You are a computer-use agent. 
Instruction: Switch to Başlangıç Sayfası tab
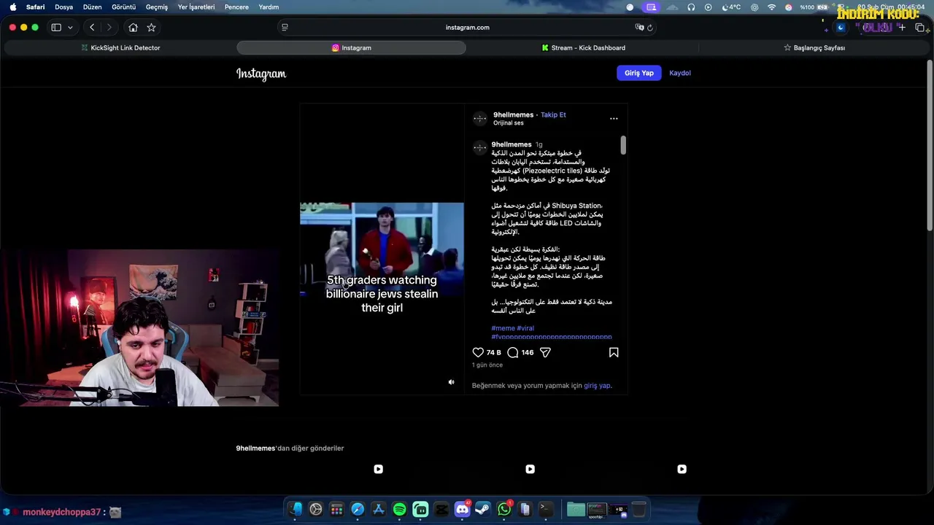tap(814, 47)
